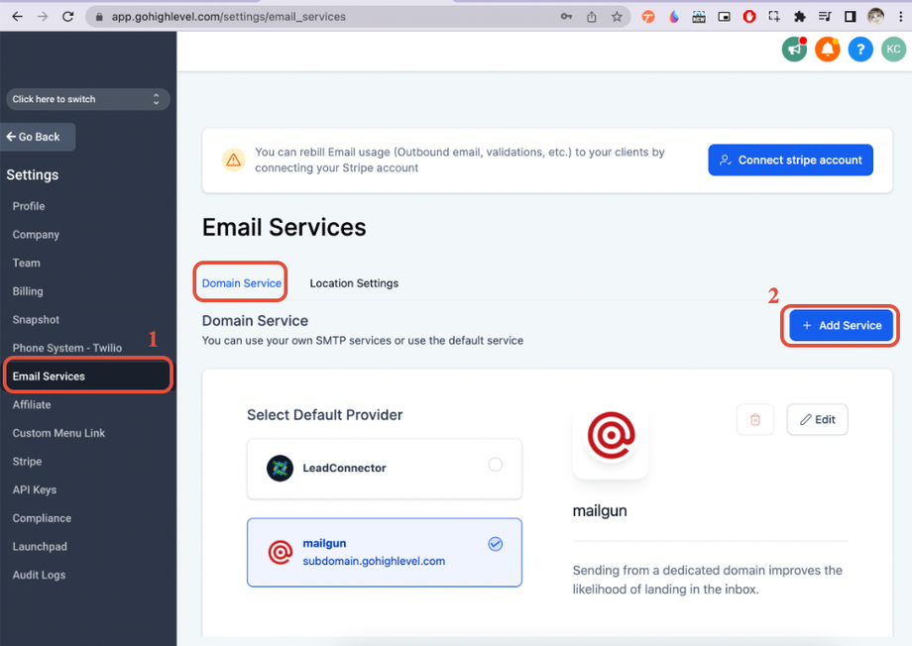Click the red trash delete icon
This screenshot has width=912, height=646.
coord(754,419)
